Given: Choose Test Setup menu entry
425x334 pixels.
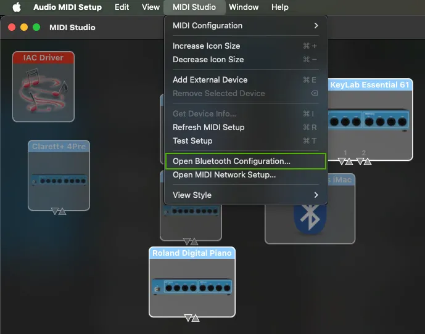Looking at the screenshot, I should point(246,141).
